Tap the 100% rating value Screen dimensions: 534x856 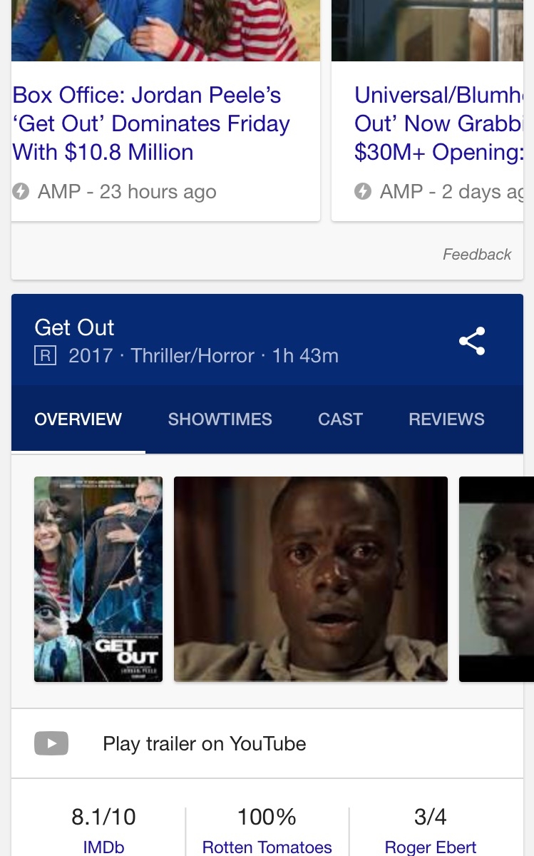tap(267, 816)
